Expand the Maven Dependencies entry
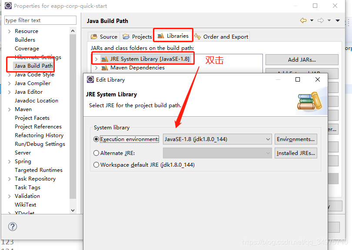The width and height of the screenshot is (352, 250). tap(96, 68)
